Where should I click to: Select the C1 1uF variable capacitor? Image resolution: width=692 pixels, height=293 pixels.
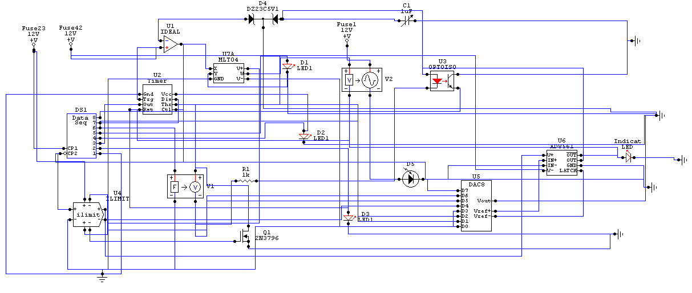[407, 19]
